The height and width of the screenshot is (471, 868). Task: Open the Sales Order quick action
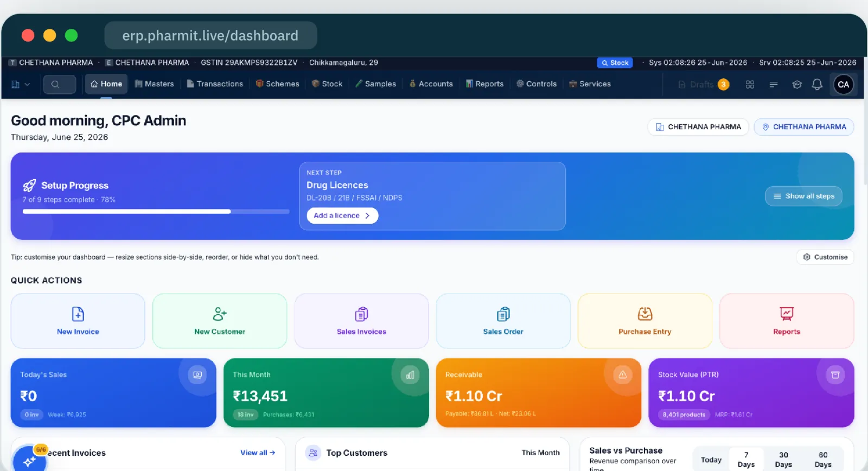503,321
